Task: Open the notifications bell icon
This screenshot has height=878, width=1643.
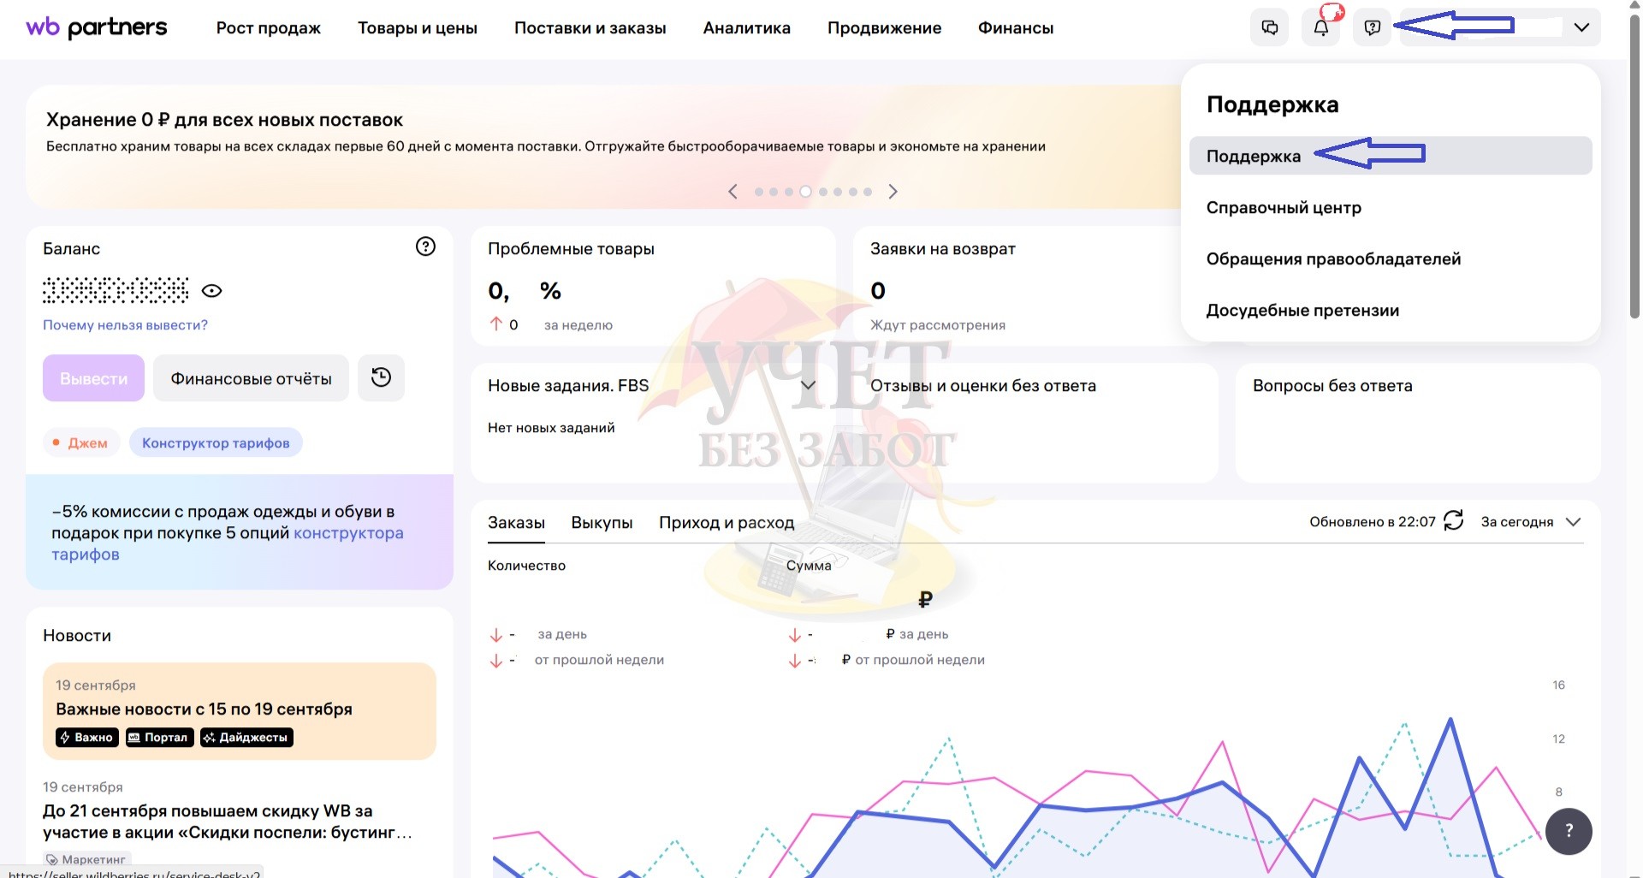Action: tap(1321, 27)
